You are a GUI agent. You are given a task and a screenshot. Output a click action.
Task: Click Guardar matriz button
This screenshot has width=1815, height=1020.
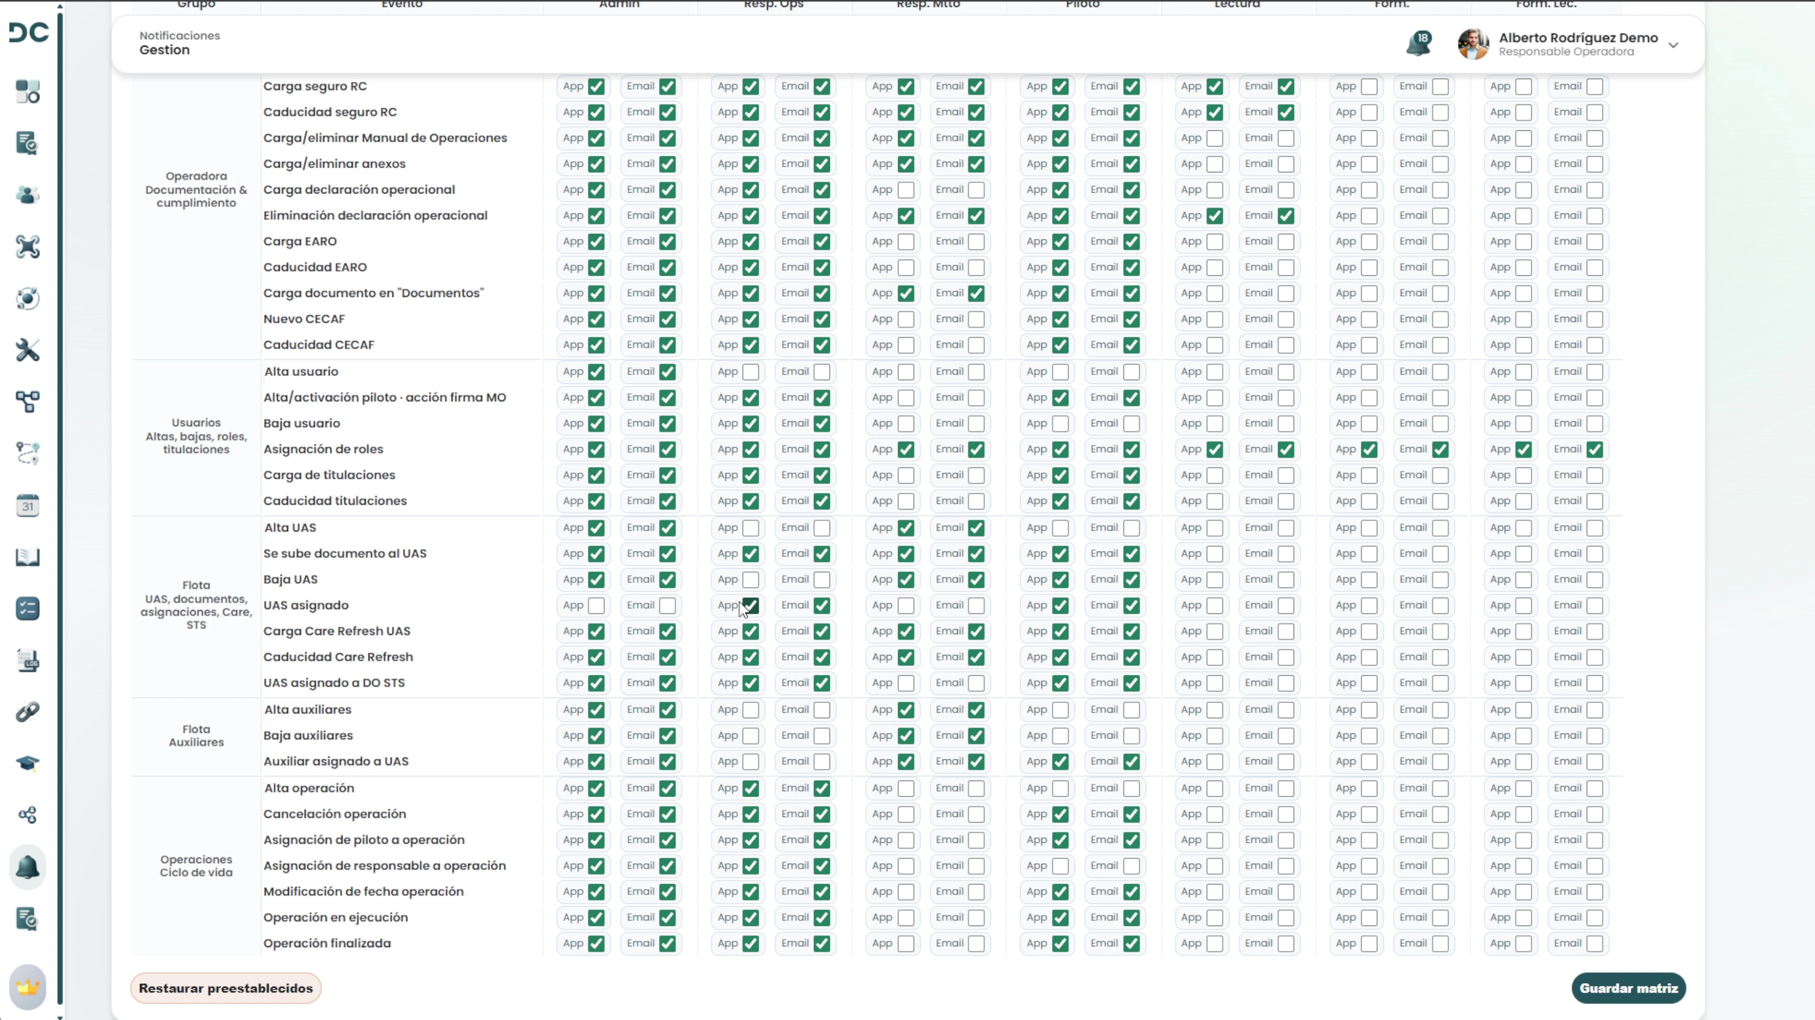[1629, 988]
